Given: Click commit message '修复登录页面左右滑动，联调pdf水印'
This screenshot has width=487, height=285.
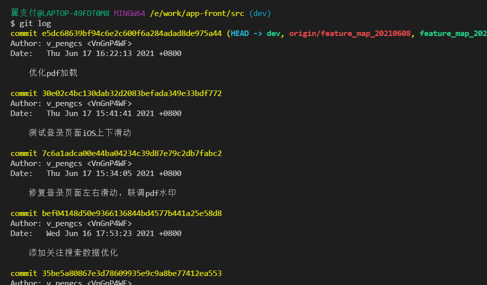Looking at the screenshot, I should click(x=102, y=193).
